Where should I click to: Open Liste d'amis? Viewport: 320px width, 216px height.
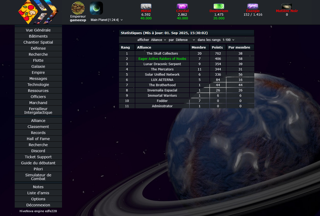[x=38, y=193]
